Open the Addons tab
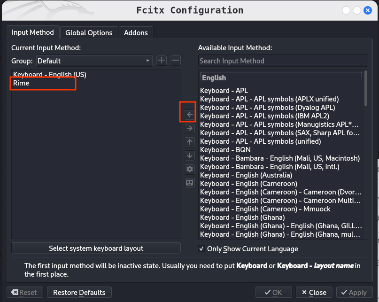This screenshot has height=302, width=379. (136, 32)
